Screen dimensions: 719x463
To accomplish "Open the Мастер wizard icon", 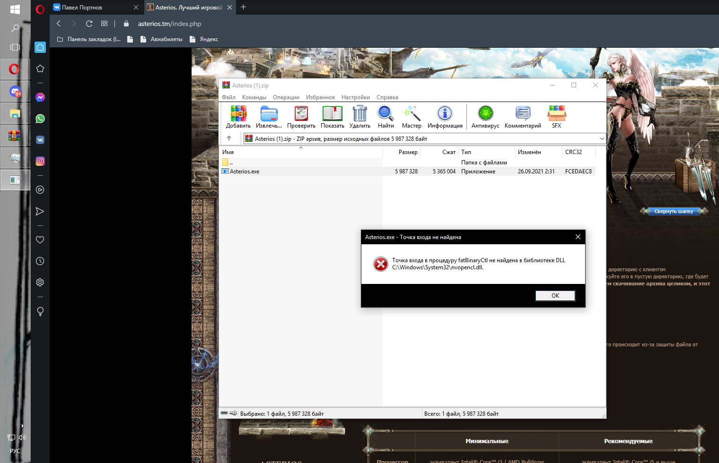I will (412, 117).
